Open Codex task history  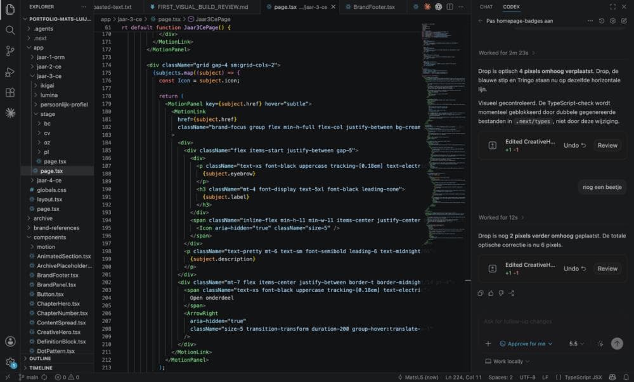pos(602,21)
